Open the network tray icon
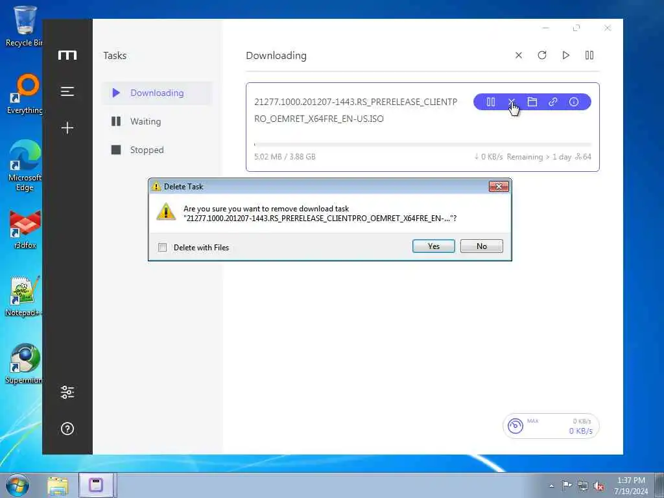 point(583,486)
